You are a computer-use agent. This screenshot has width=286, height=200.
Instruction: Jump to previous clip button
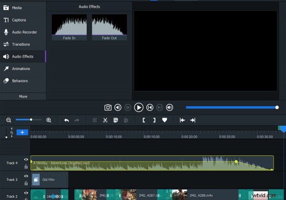[150, 108]
